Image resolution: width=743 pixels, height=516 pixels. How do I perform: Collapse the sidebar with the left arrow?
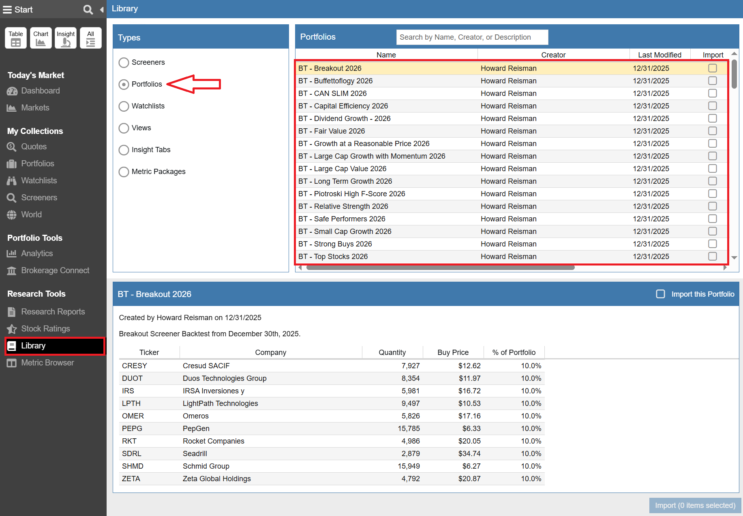pyautogui.click(x=102, y=9)
